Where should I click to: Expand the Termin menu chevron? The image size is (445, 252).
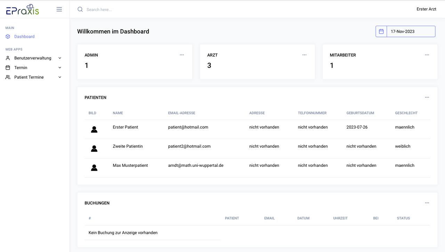click(x=60, y=68)
